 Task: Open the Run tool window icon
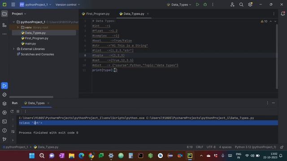coord(4,85)
